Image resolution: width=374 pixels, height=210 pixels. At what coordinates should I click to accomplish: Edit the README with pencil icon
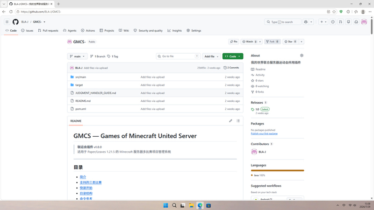coord(230,121)
